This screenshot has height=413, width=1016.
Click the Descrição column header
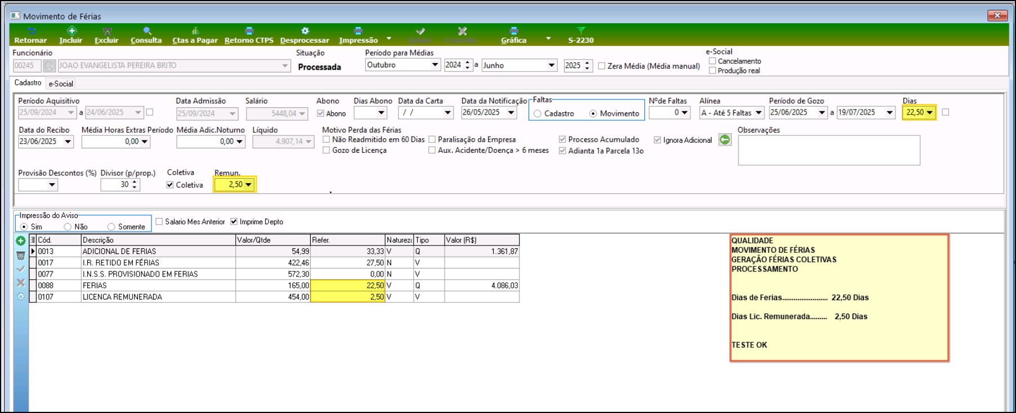pyautogui.click(x=158, y=240)
